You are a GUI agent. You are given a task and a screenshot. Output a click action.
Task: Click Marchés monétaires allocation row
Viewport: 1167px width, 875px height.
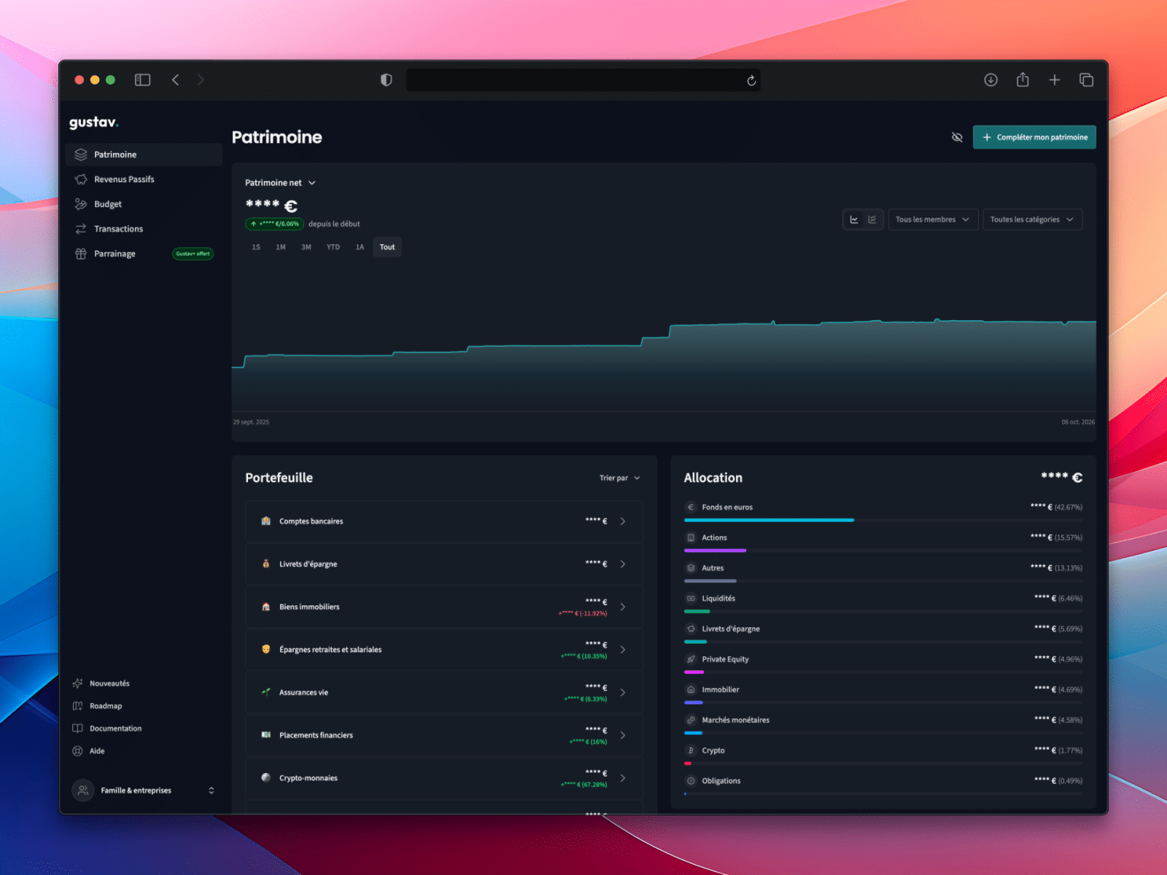tap(883, 724)
